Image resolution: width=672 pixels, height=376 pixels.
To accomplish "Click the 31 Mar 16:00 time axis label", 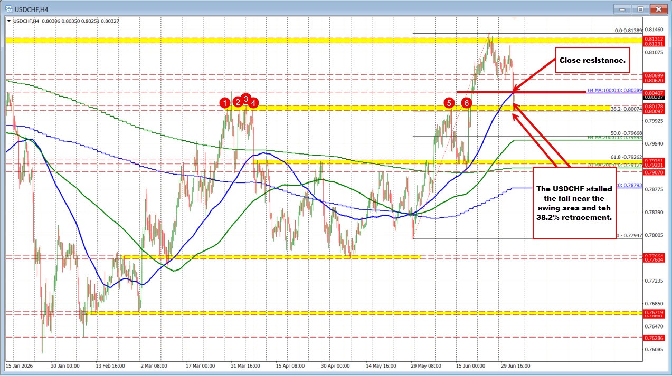I will [x=245, y=365].
